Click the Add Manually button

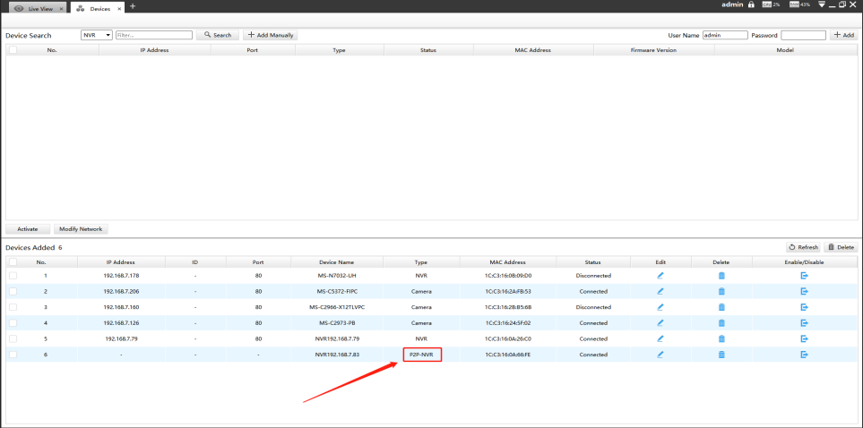(x=271, y=35)
